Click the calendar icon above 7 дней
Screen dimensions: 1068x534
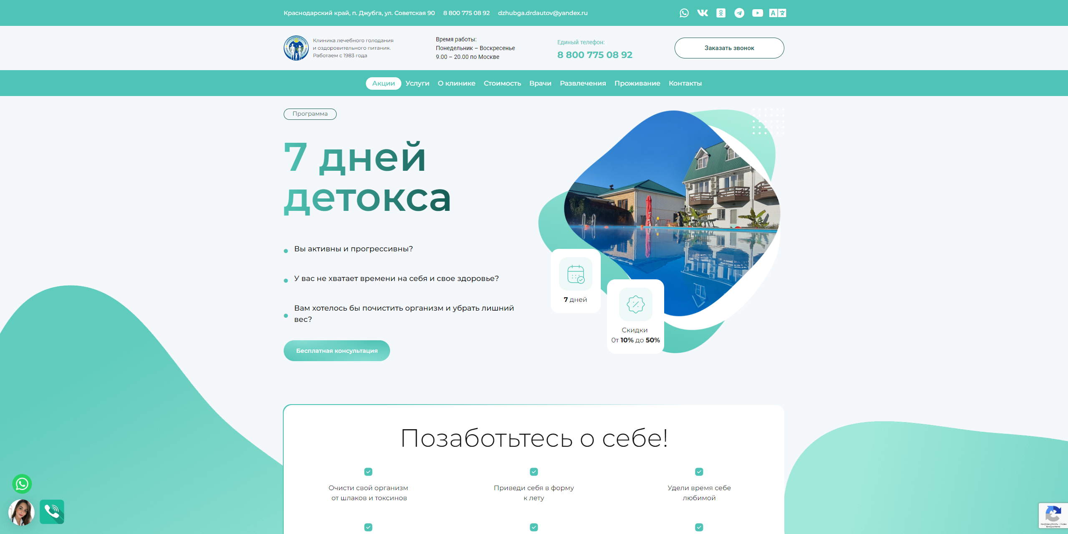click(576, 274)
